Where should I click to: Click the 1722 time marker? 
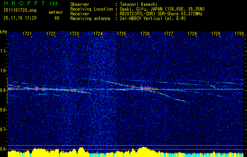tap(51, 33)
